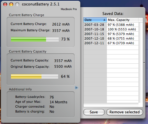Click the Save button
The height and width of the screenshot is (124, 148).
(94, 112)
